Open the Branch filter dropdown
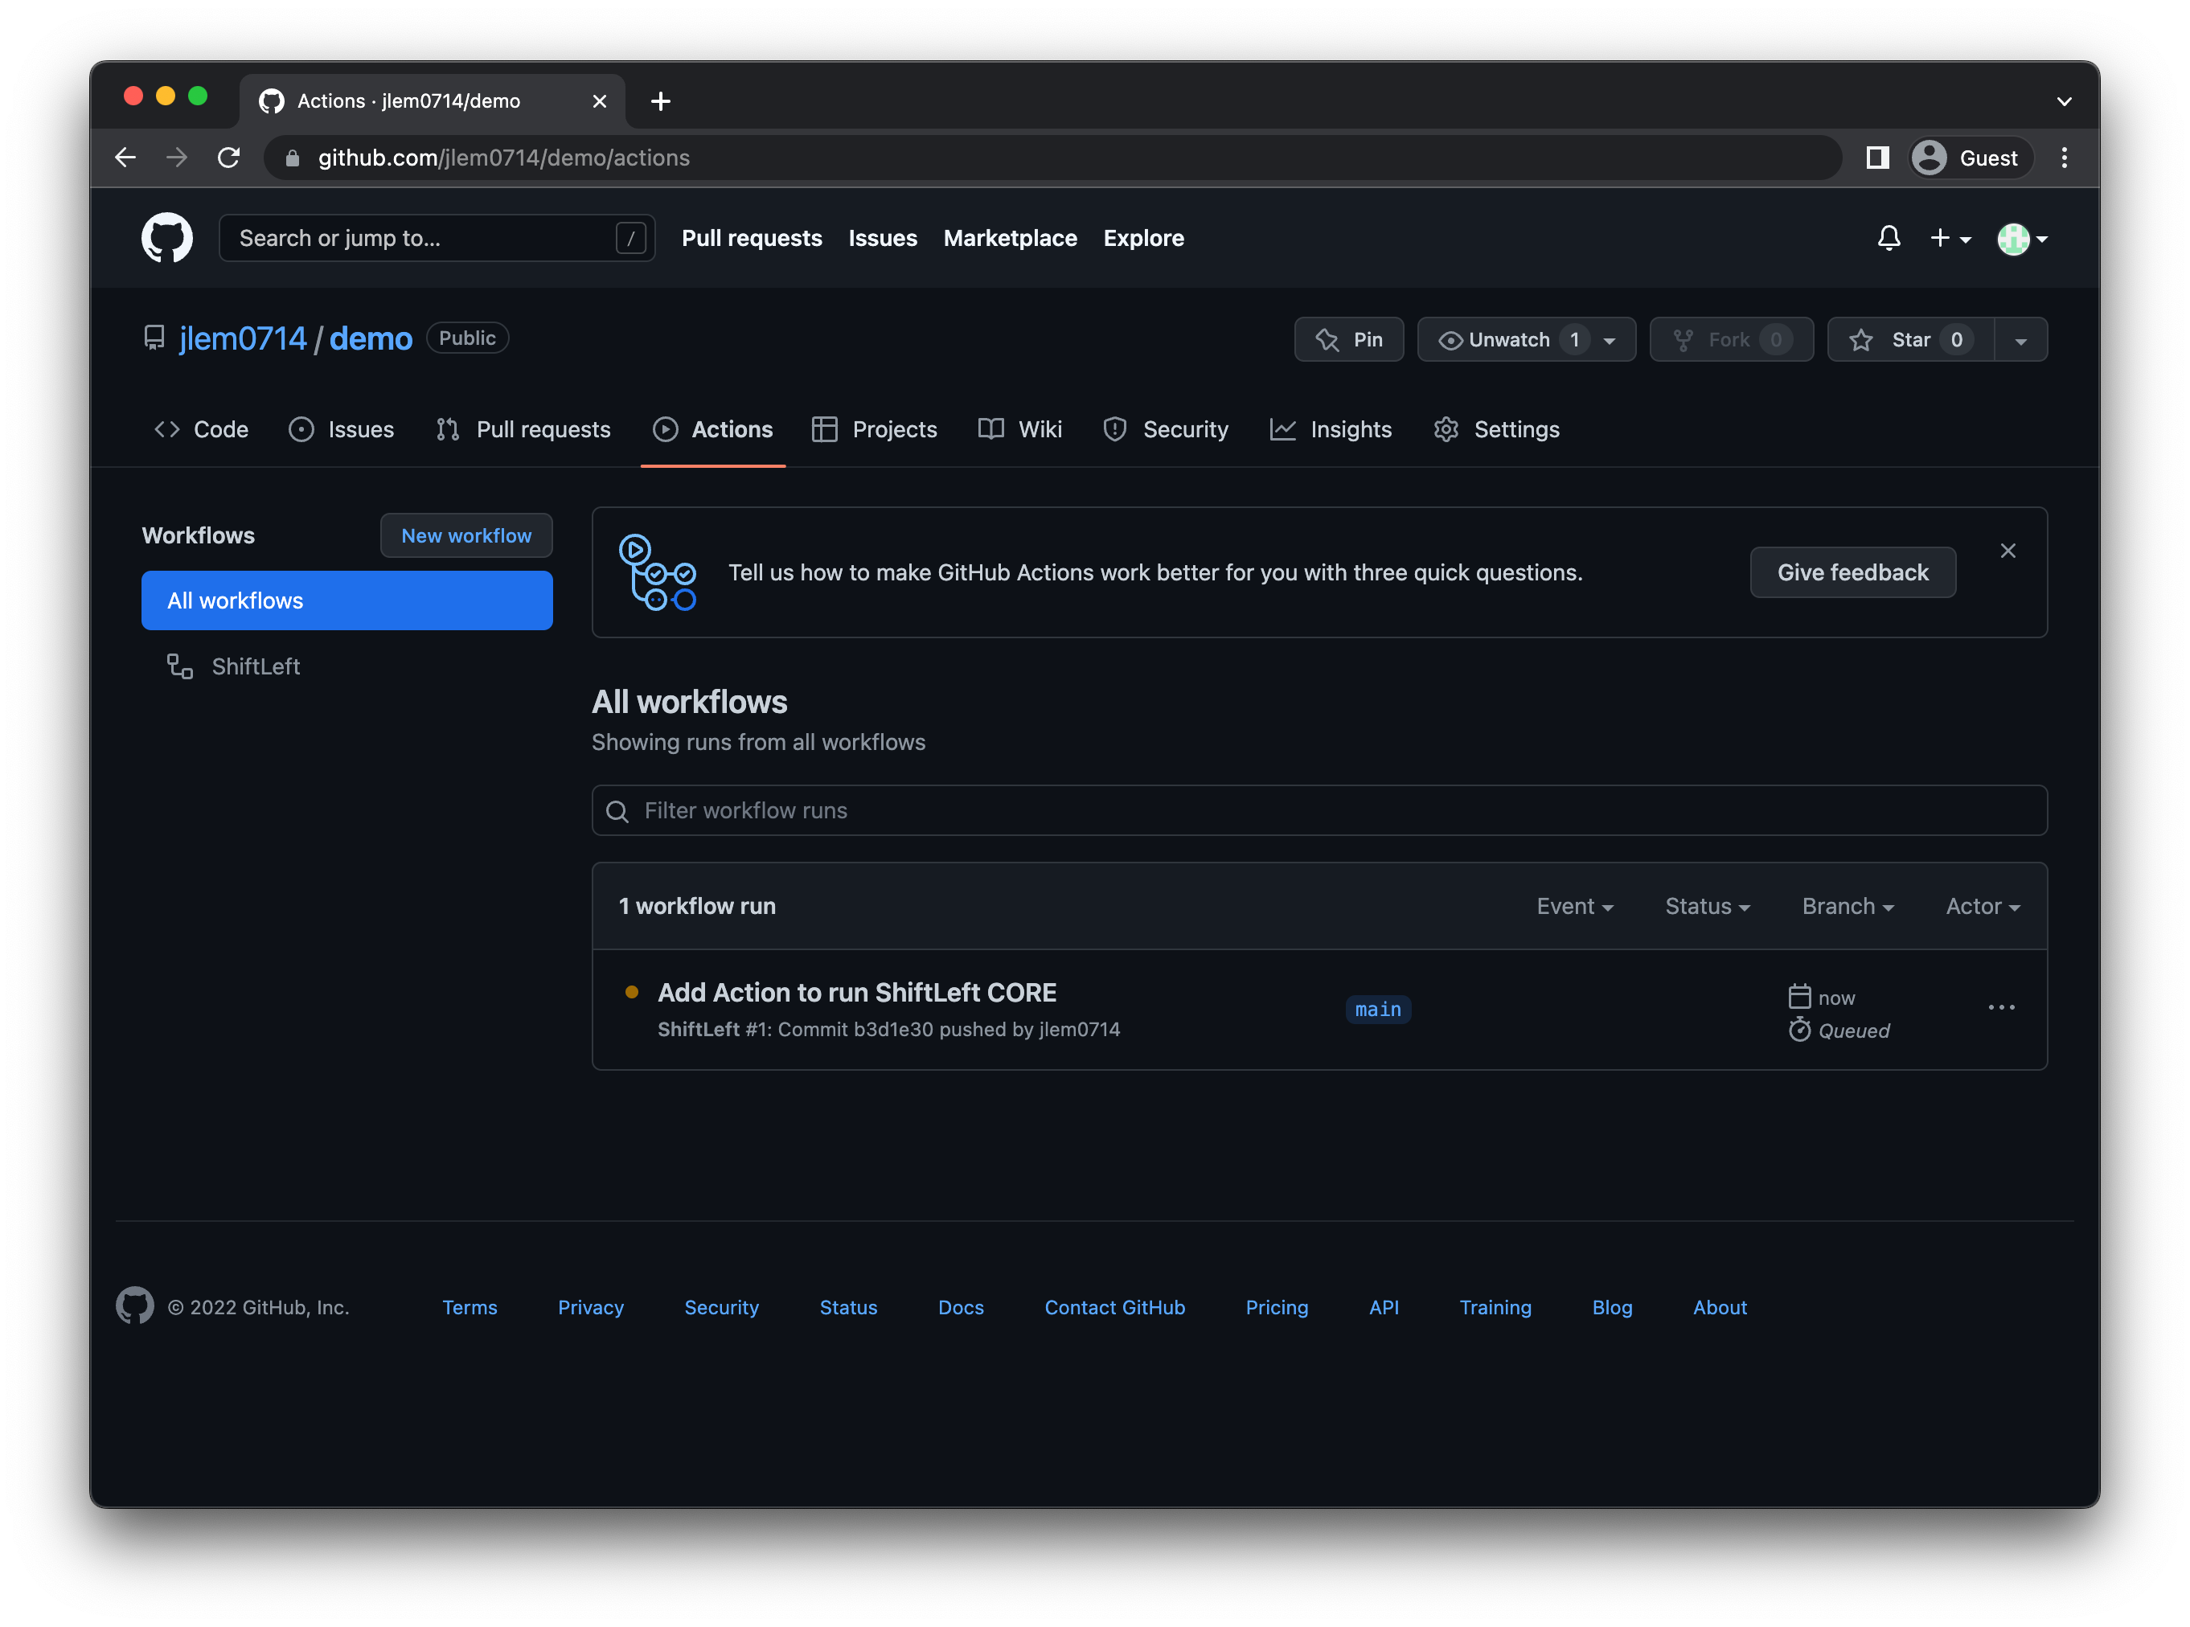Viewport: 2190px width, 1627px height. pos(1848,906)
